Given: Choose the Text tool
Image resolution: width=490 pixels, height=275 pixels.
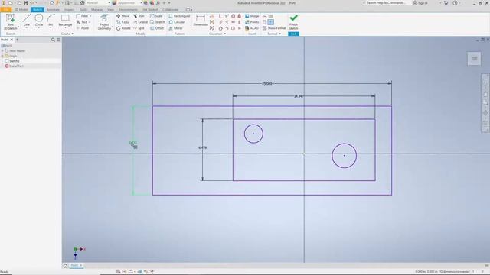Looking at the screenshot, I should tap(82, 22).
